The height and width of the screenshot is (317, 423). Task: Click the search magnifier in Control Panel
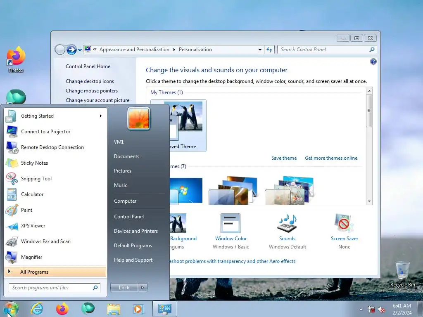(x=372, y=50)
